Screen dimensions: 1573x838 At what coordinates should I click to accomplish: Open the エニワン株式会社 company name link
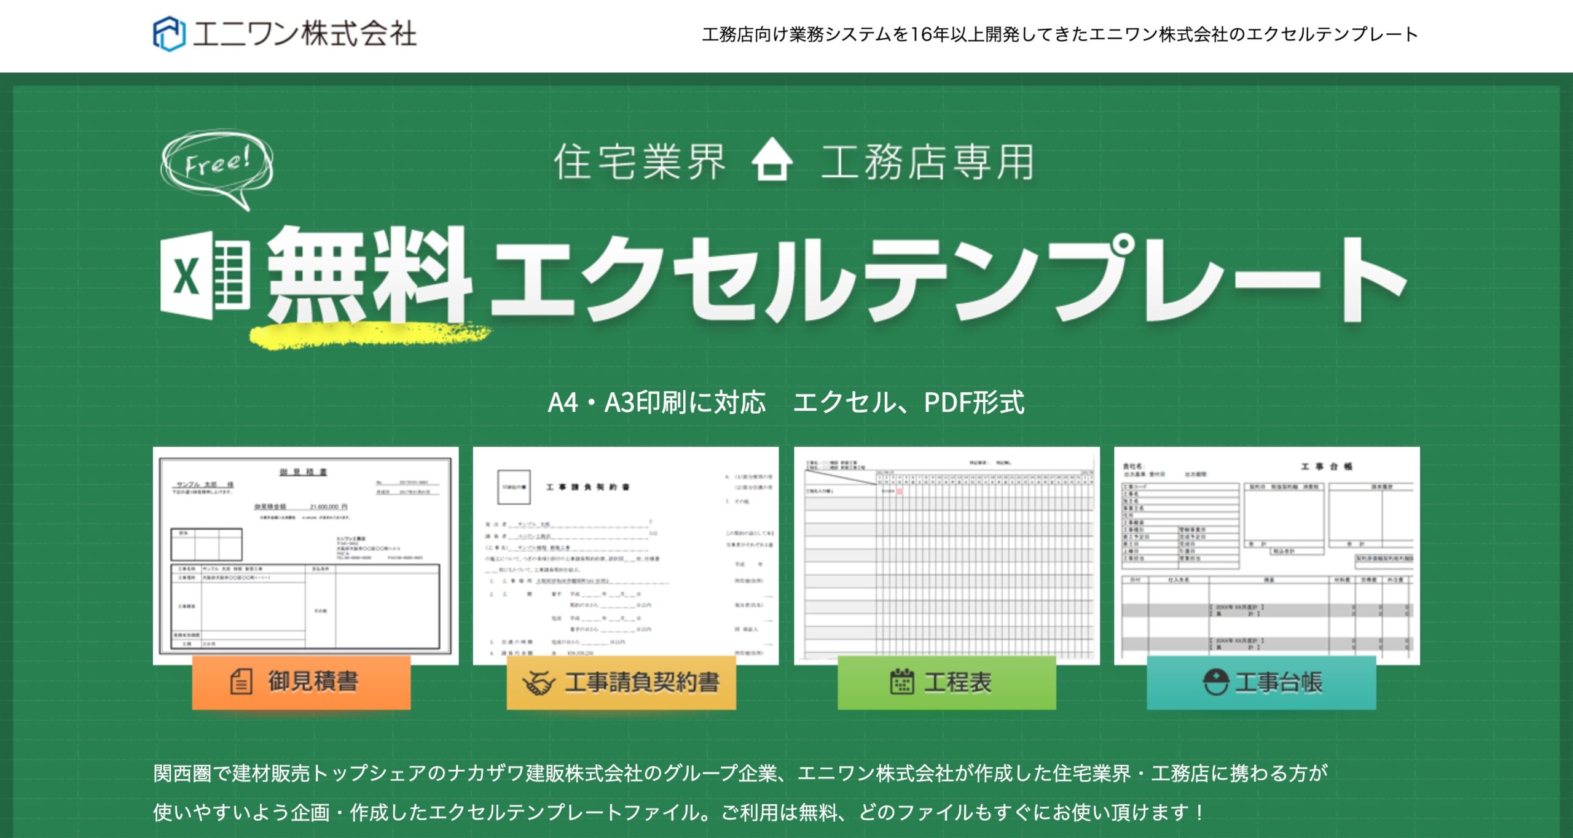pyautogui.click(x=305, y=34)
